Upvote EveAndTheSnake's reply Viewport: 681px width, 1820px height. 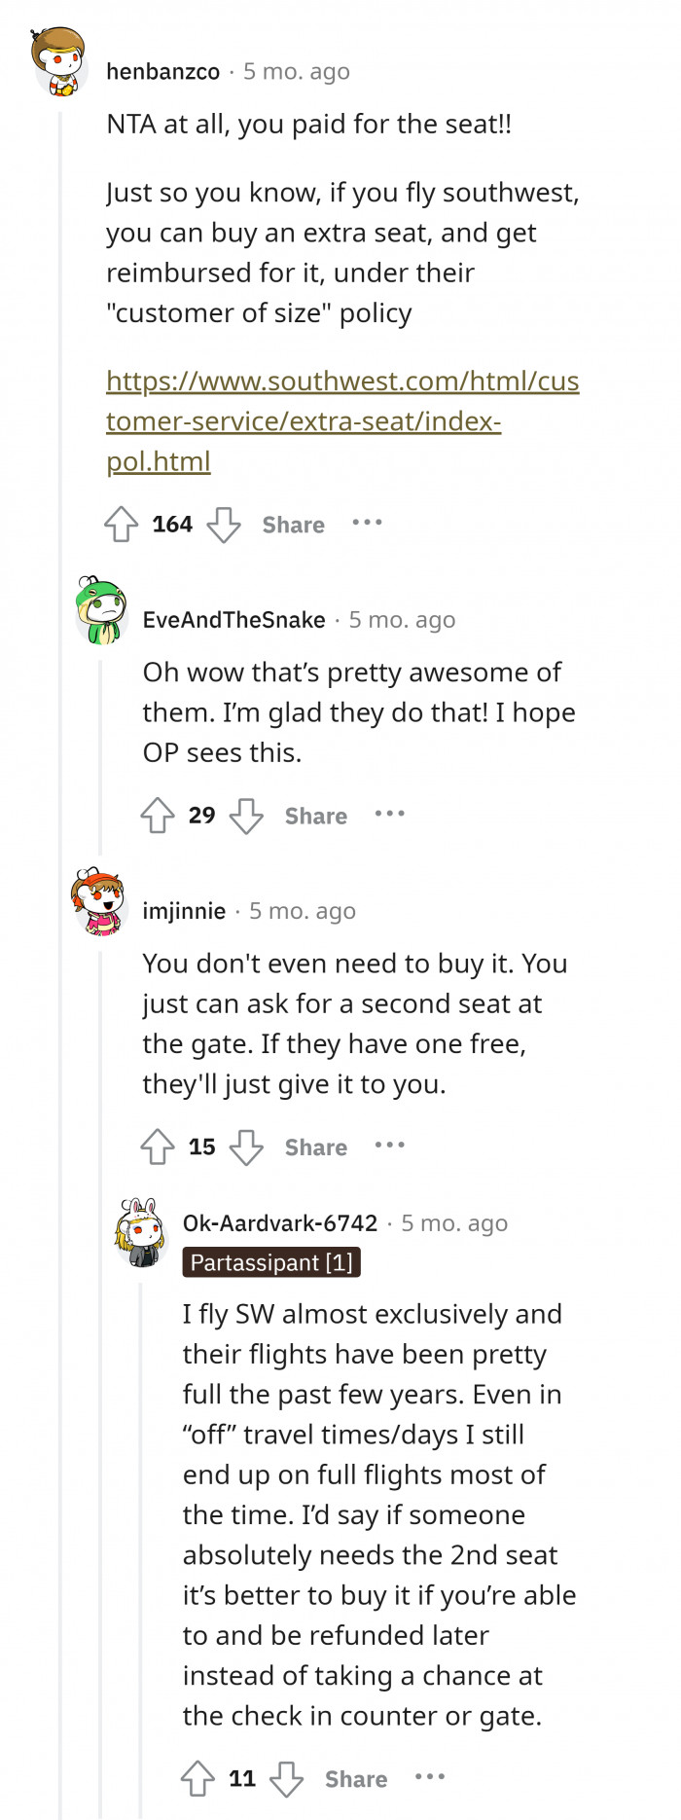point(158,816)
